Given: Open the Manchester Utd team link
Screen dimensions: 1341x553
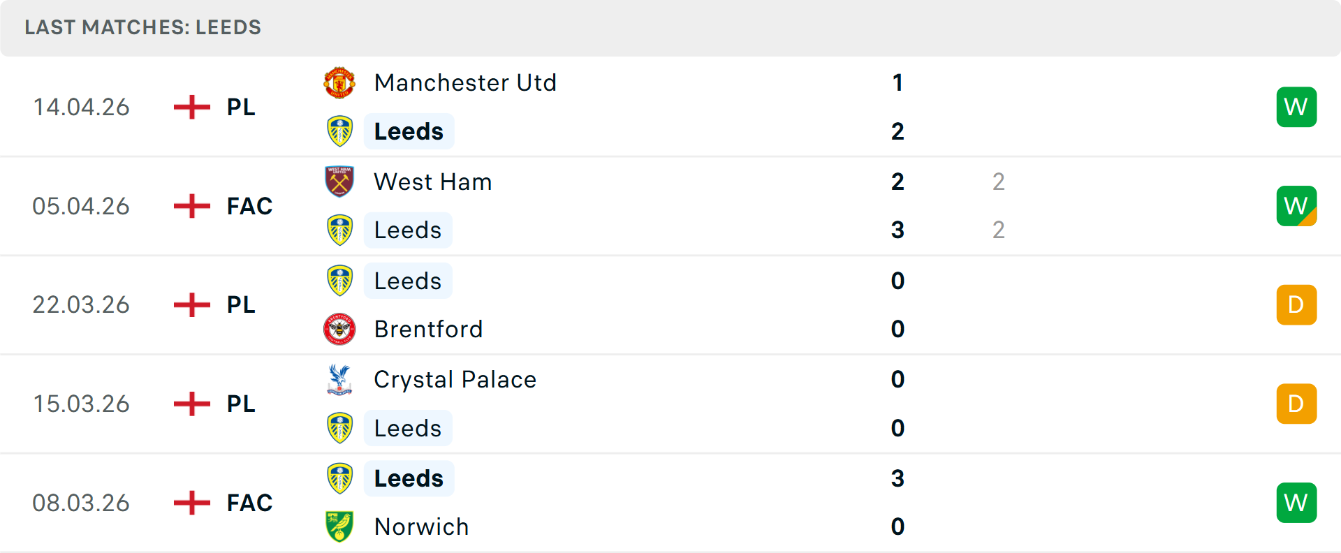Looking at the screenshot, I should [465, 83].
